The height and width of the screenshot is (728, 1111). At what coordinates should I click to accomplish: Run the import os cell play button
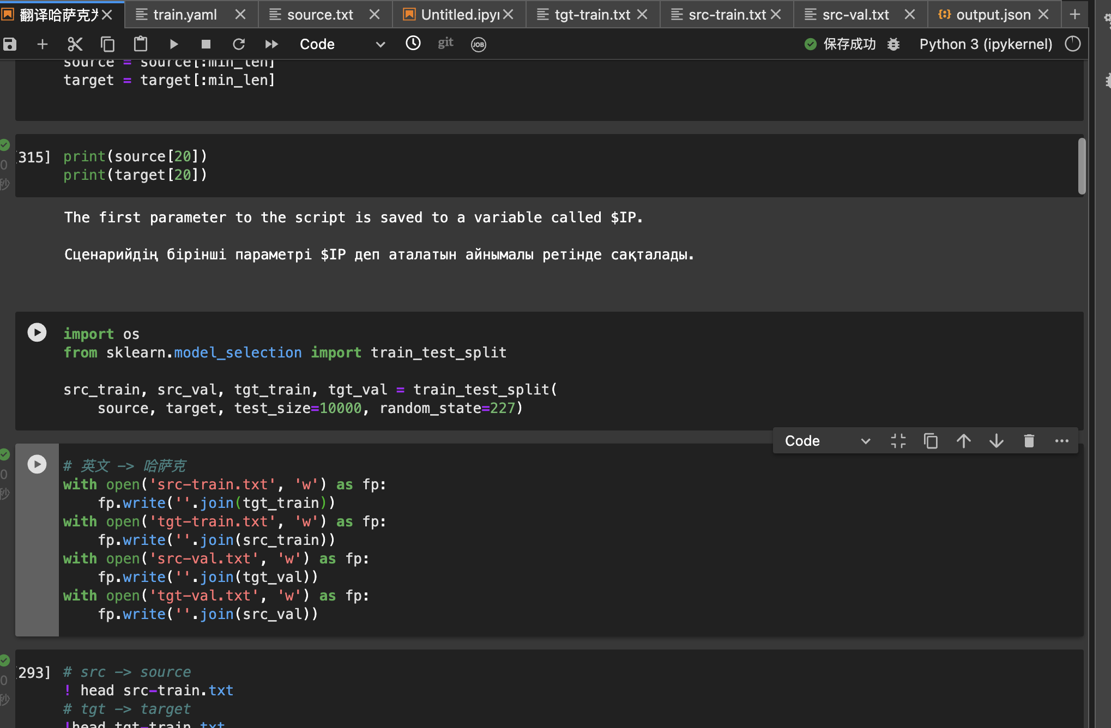coord(37,332)
